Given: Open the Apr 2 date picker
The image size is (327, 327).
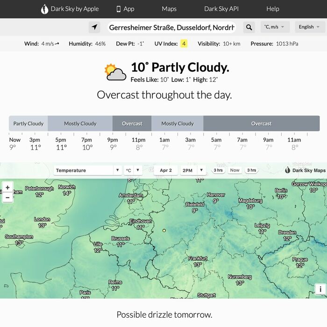Looking at the screenshot, I should (x=166, y=170).
